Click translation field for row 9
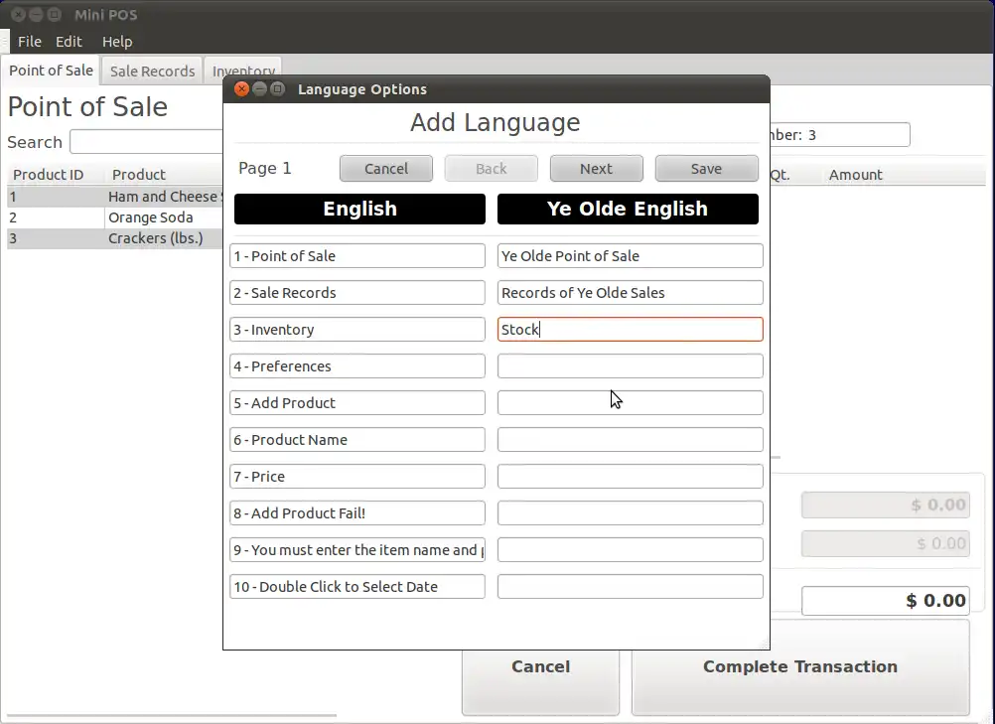 pos(631,550)
